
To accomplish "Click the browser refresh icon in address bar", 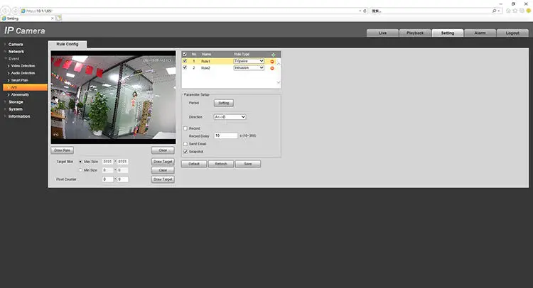I will [x=365, y=11].
